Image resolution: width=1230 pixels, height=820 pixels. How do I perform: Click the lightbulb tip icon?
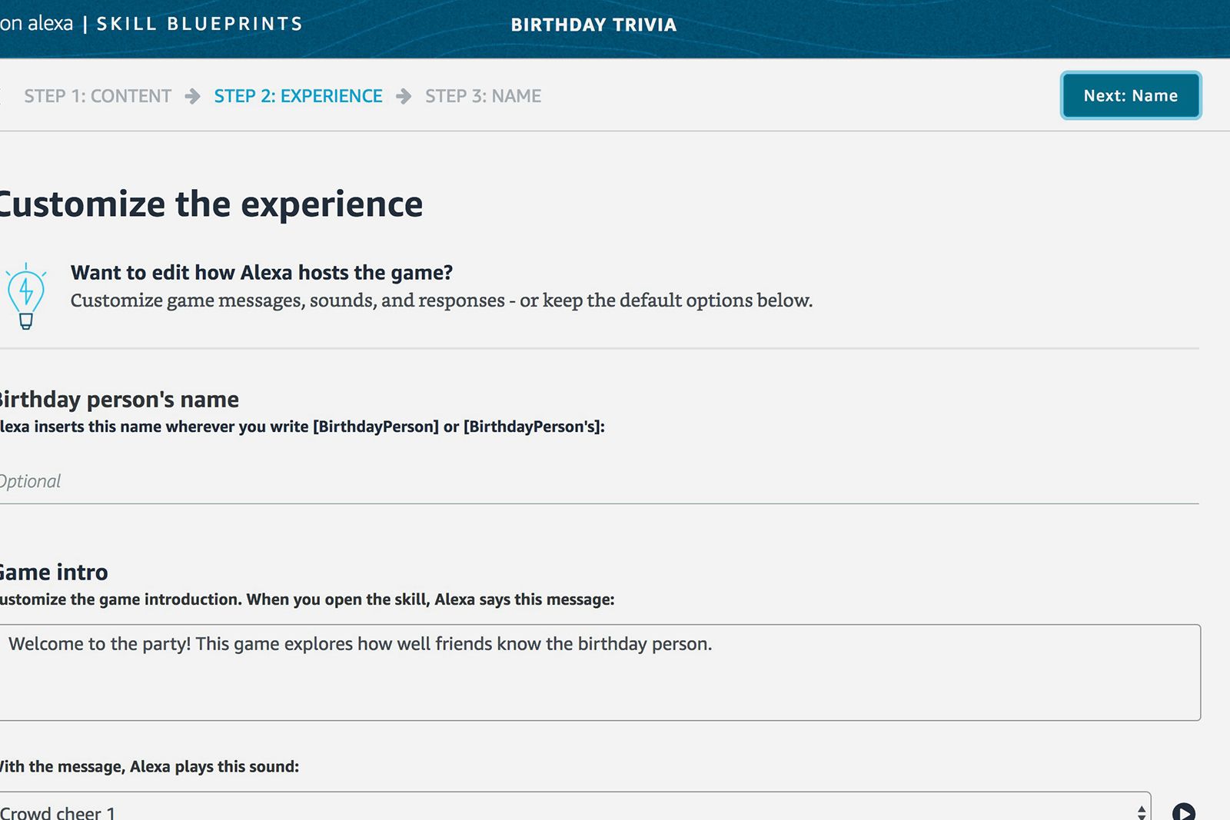(x=26, y=296)
